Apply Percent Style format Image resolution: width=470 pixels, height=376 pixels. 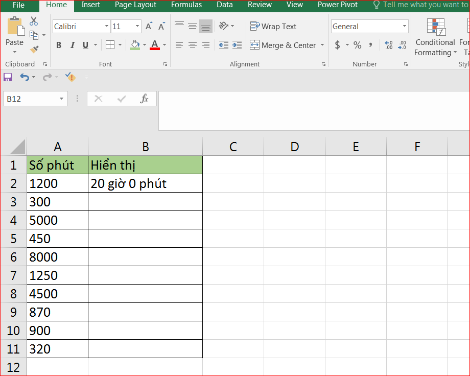pyautogui.click(x=357, y=45)
